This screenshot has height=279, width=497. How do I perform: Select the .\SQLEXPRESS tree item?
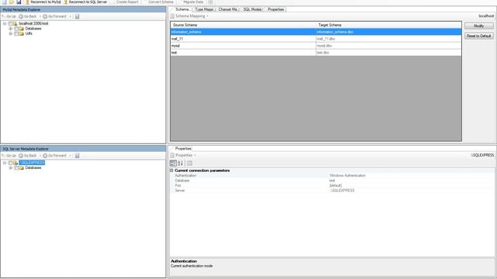(x=32, y=163)
